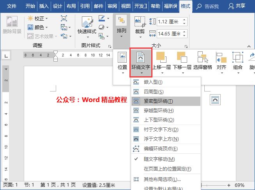
Task: Click the Tell Me (告诉我) search box
Action: (207, 6)
